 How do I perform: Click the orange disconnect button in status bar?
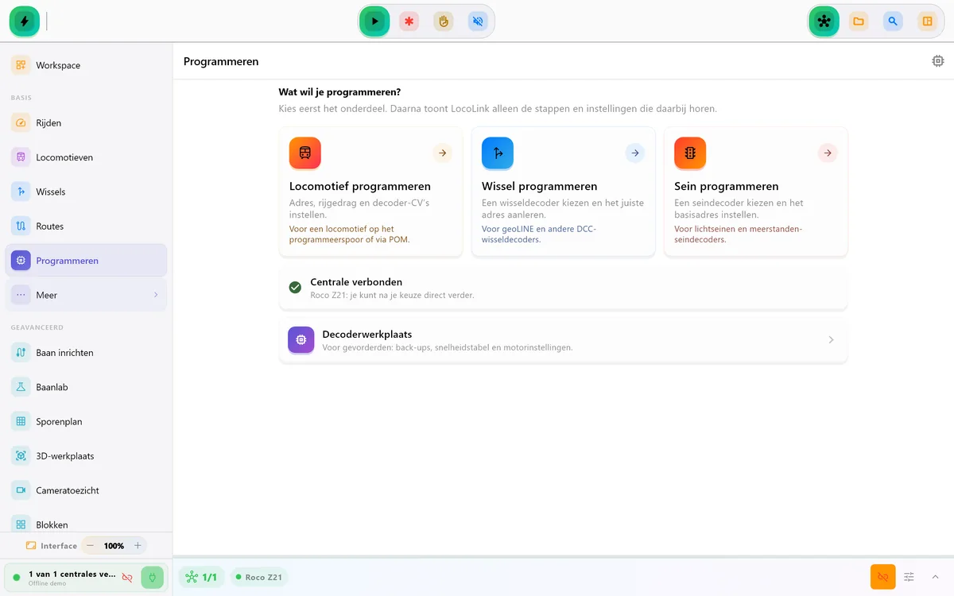point(882,577)
